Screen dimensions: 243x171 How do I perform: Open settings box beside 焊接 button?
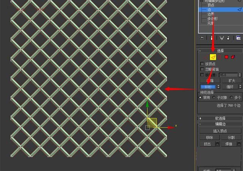239,144
